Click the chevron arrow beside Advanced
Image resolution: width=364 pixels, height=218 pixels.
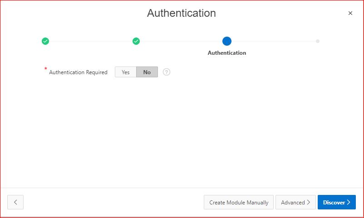tap(309, 202)
